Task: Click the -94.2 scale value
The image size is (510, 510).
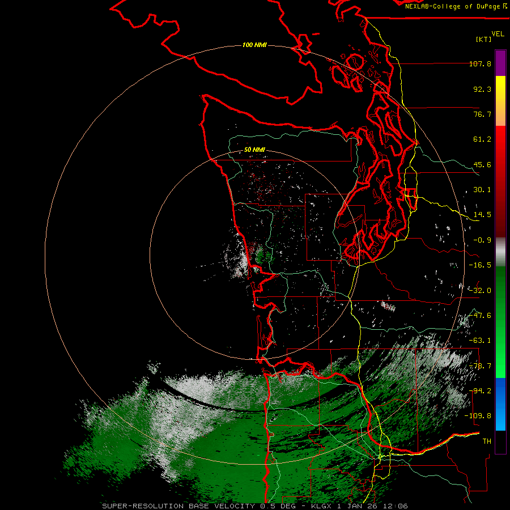Action: [x=480, y=391]
